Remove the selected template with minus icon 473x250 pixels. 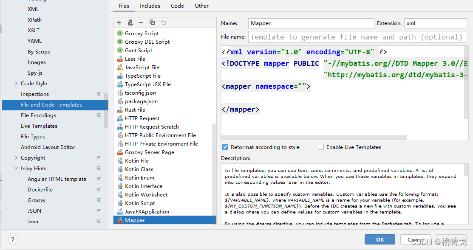pyautogui.click(x=141, y=22)
